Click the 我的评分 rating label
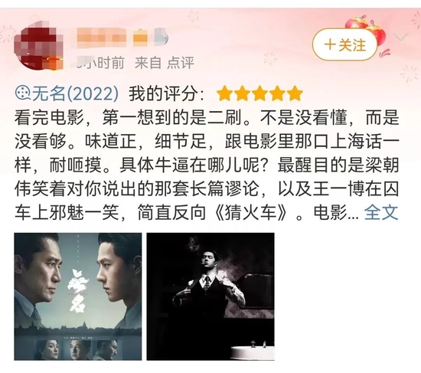 tap(166, 93)
